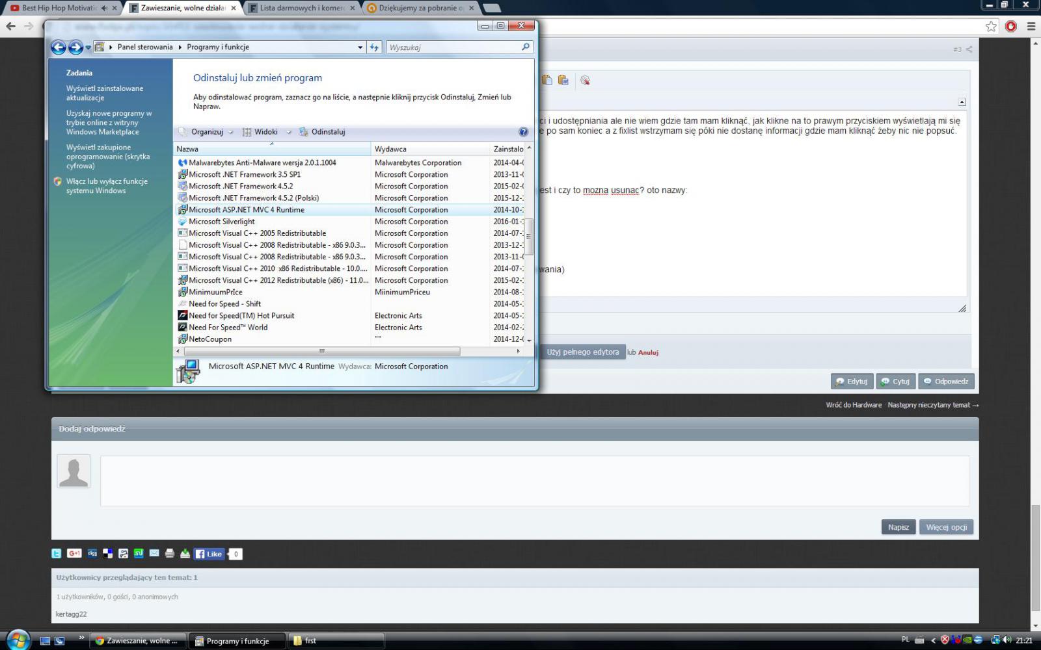The image size is (1041, 650).
Task: Click the download topic icon
Action: pyautogui.click(x=185, y=554)
